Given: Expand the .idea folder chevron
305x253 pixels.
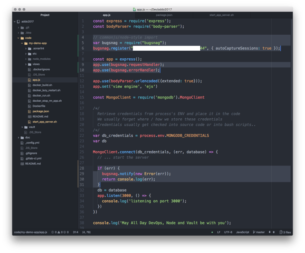Looking at the screenshot, I should point(18,33).
